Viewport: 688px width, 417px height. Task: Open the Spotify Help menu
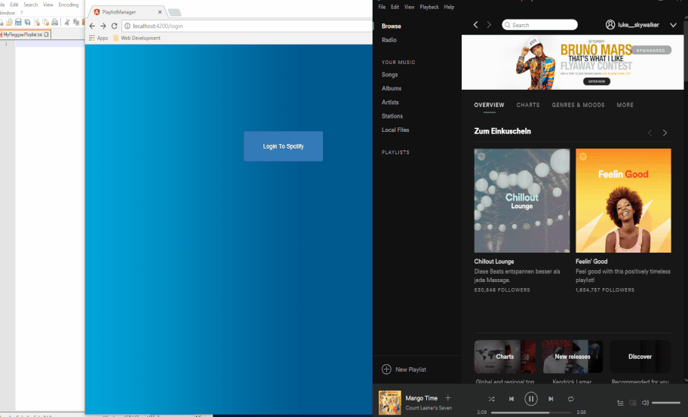[x=449, y=7]
